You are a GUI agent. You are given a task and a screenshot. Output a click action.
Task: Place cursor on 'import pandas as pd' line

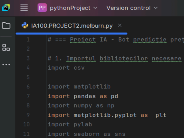(x=83, y=96)
